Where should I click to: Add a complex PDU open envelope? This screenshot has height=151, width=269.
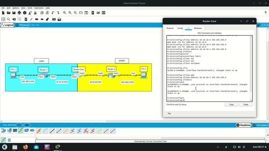pyautogui.click(x=59, y=19)
